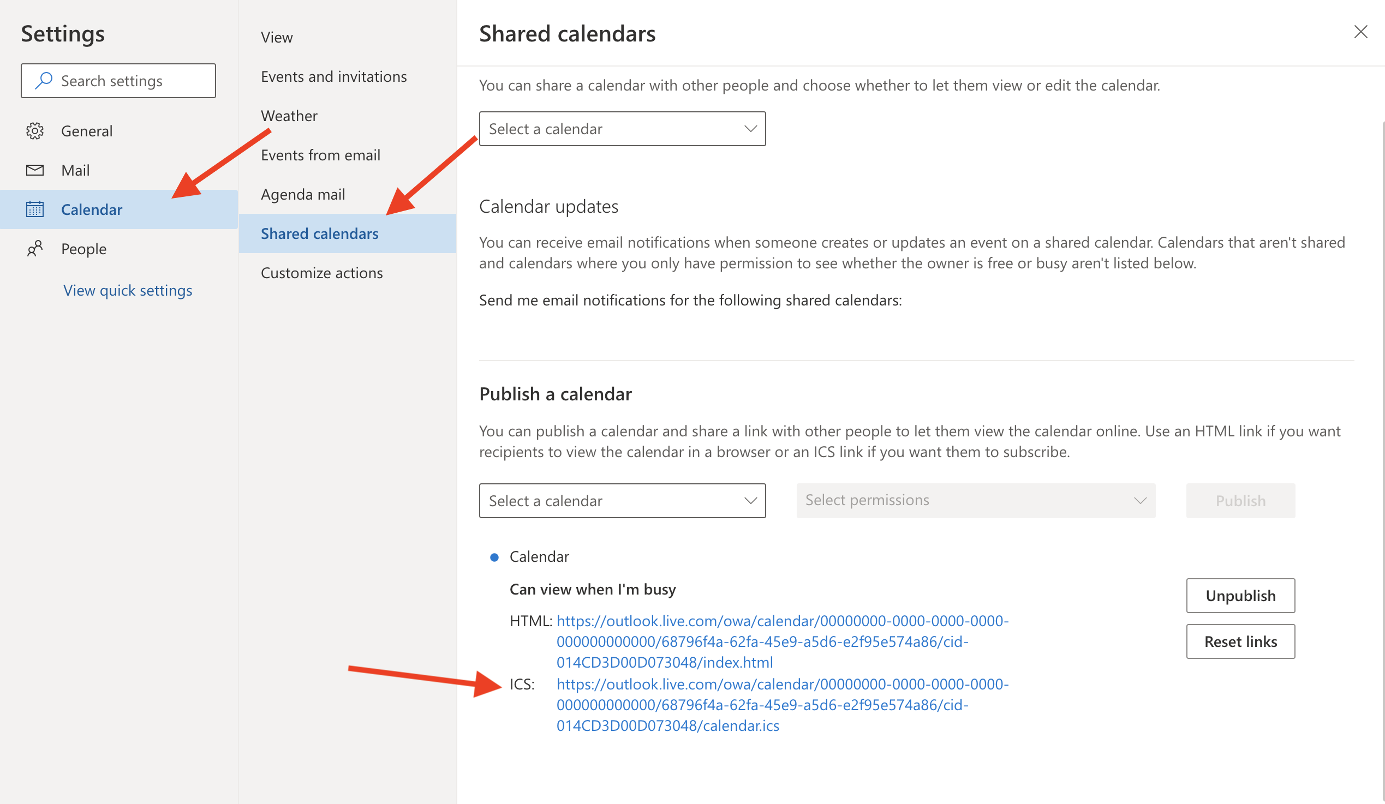This screenshot has width=1385, height=804.
Task: Click the search magnifier icon
Action: (x=43, y=80)
